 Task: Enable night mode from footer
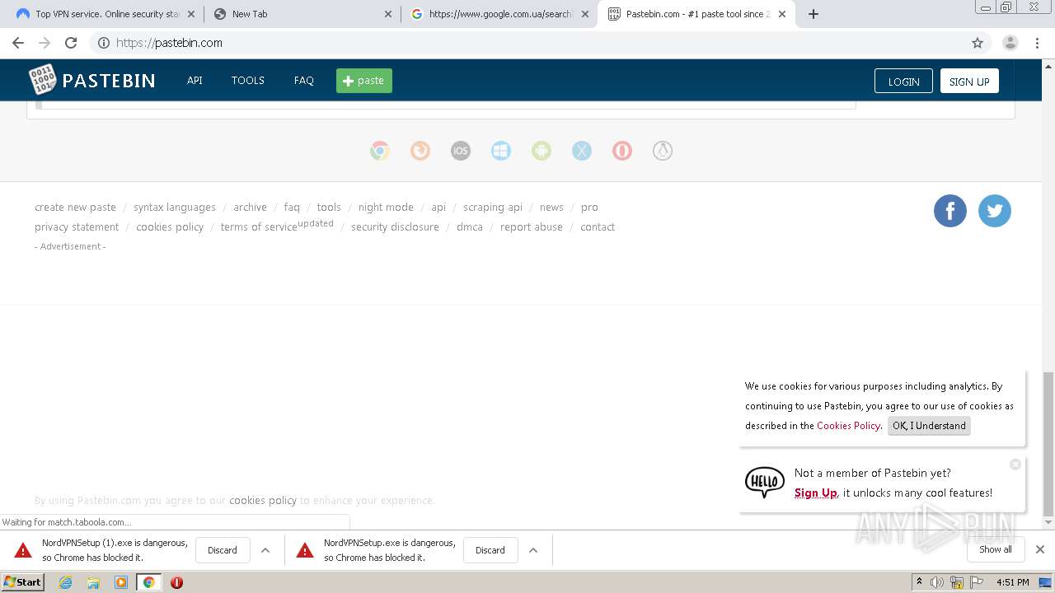coord(386,208)
